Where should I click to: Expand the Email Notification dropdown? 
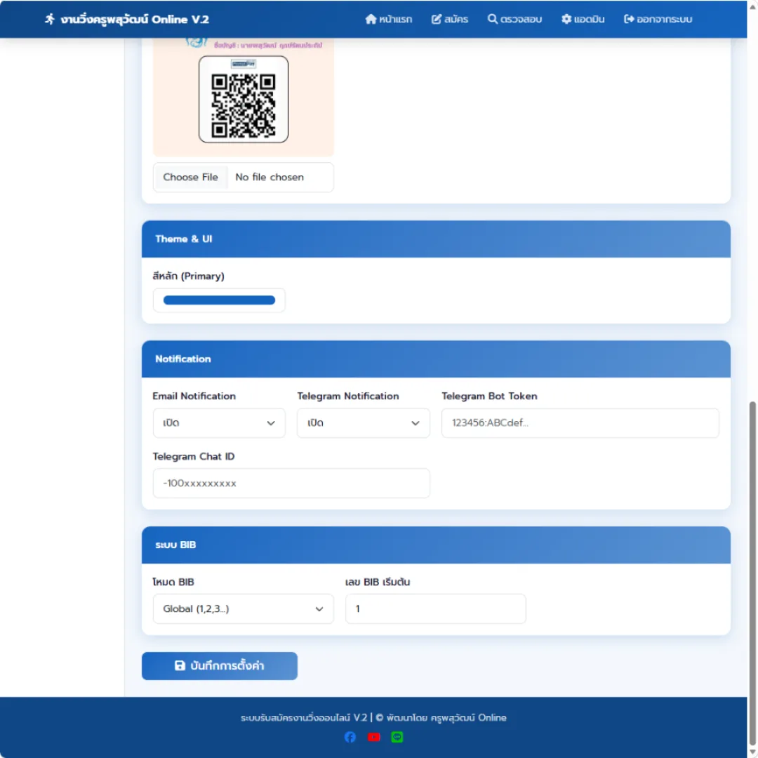click(x=219, y=423)
